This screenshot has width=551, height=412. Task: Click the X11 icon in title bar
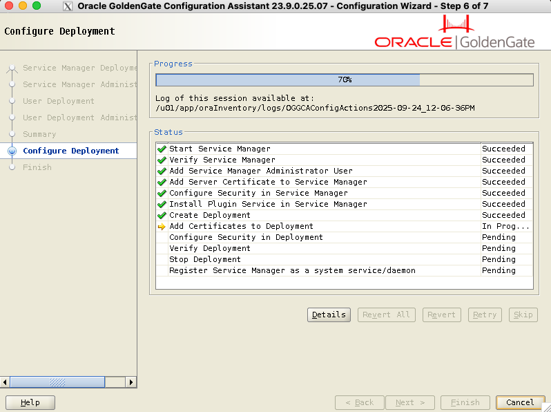click(68, 6)
